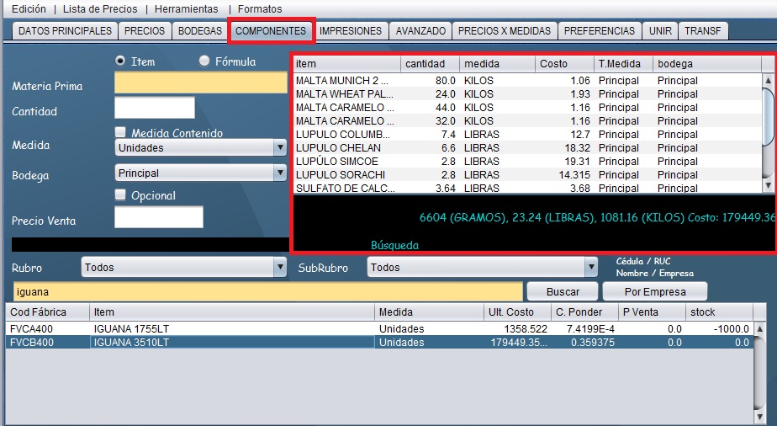Go to the PRECIOS X MEDIDAS tab

click(505, 31)
